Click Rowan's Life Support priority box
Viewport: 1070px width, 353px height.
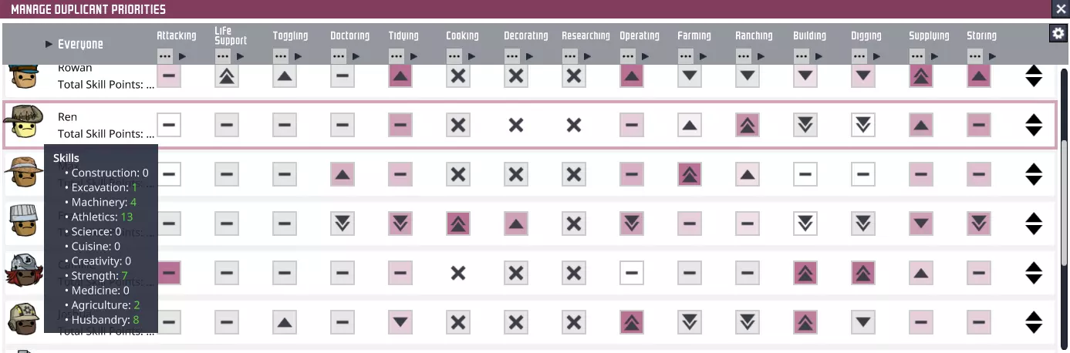click(227, 76)
